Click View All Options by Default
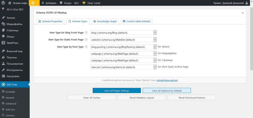 click(167, 91)
